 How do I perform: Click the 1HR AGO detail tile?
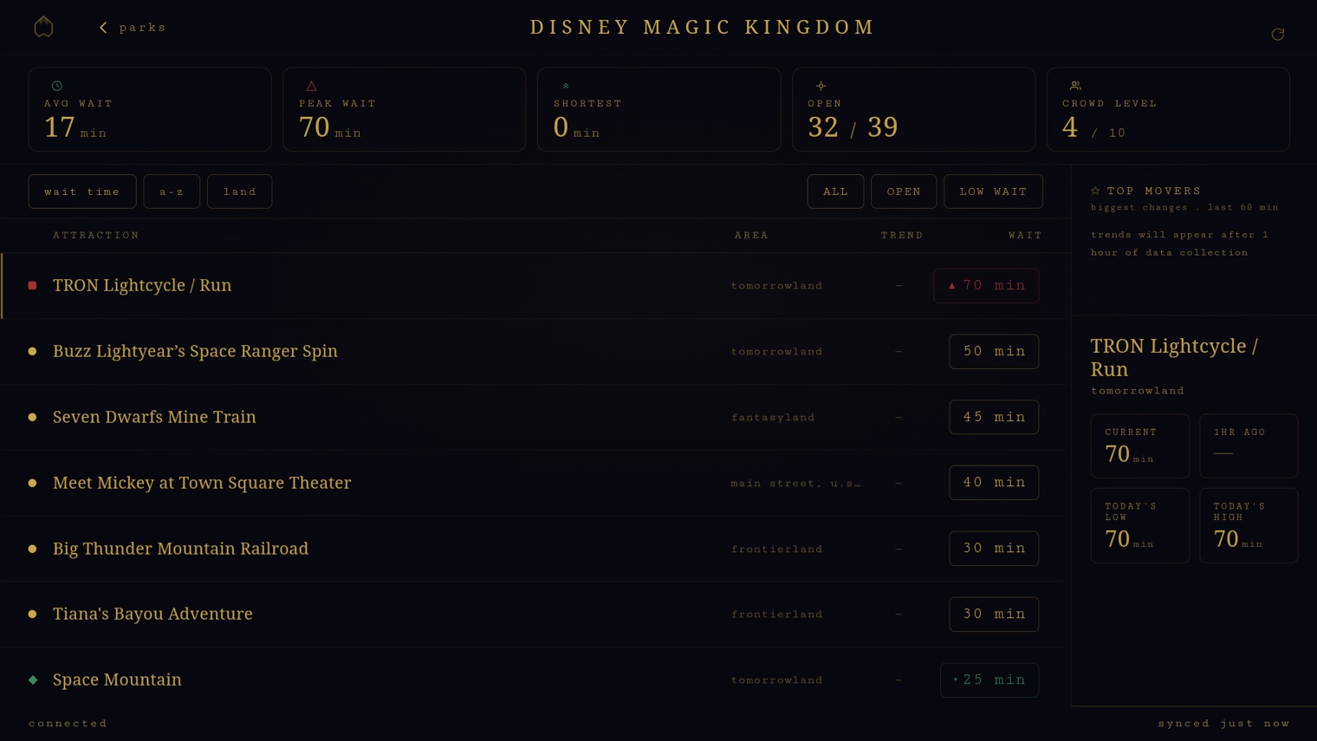[1249, 445]
